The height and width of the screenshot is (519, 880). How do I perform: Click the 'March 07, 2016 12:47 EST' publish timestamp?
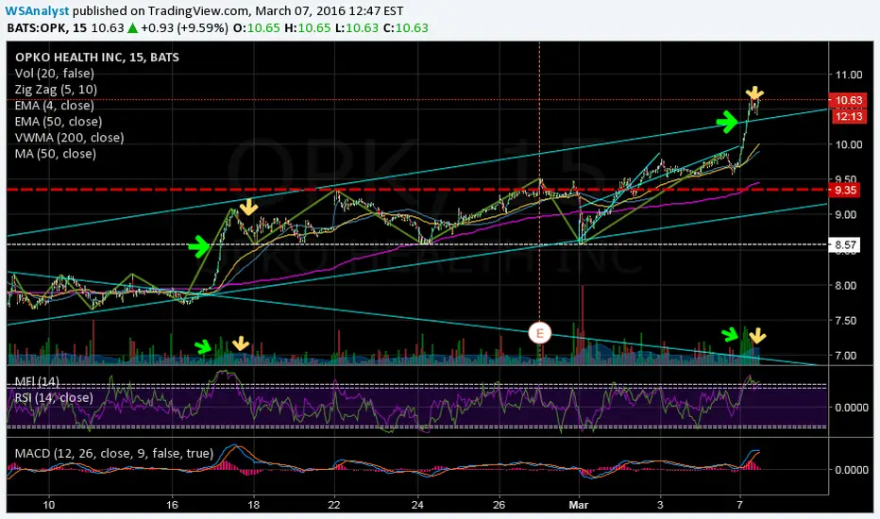329,10
